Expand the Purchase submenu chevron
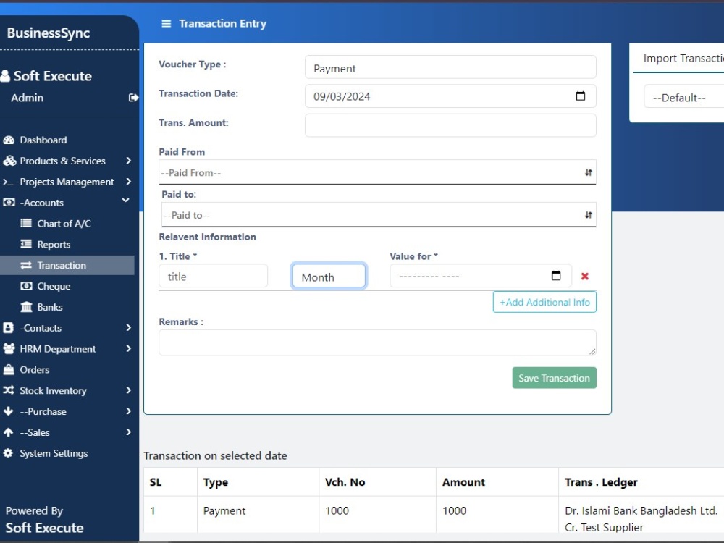 click(128, 411)
